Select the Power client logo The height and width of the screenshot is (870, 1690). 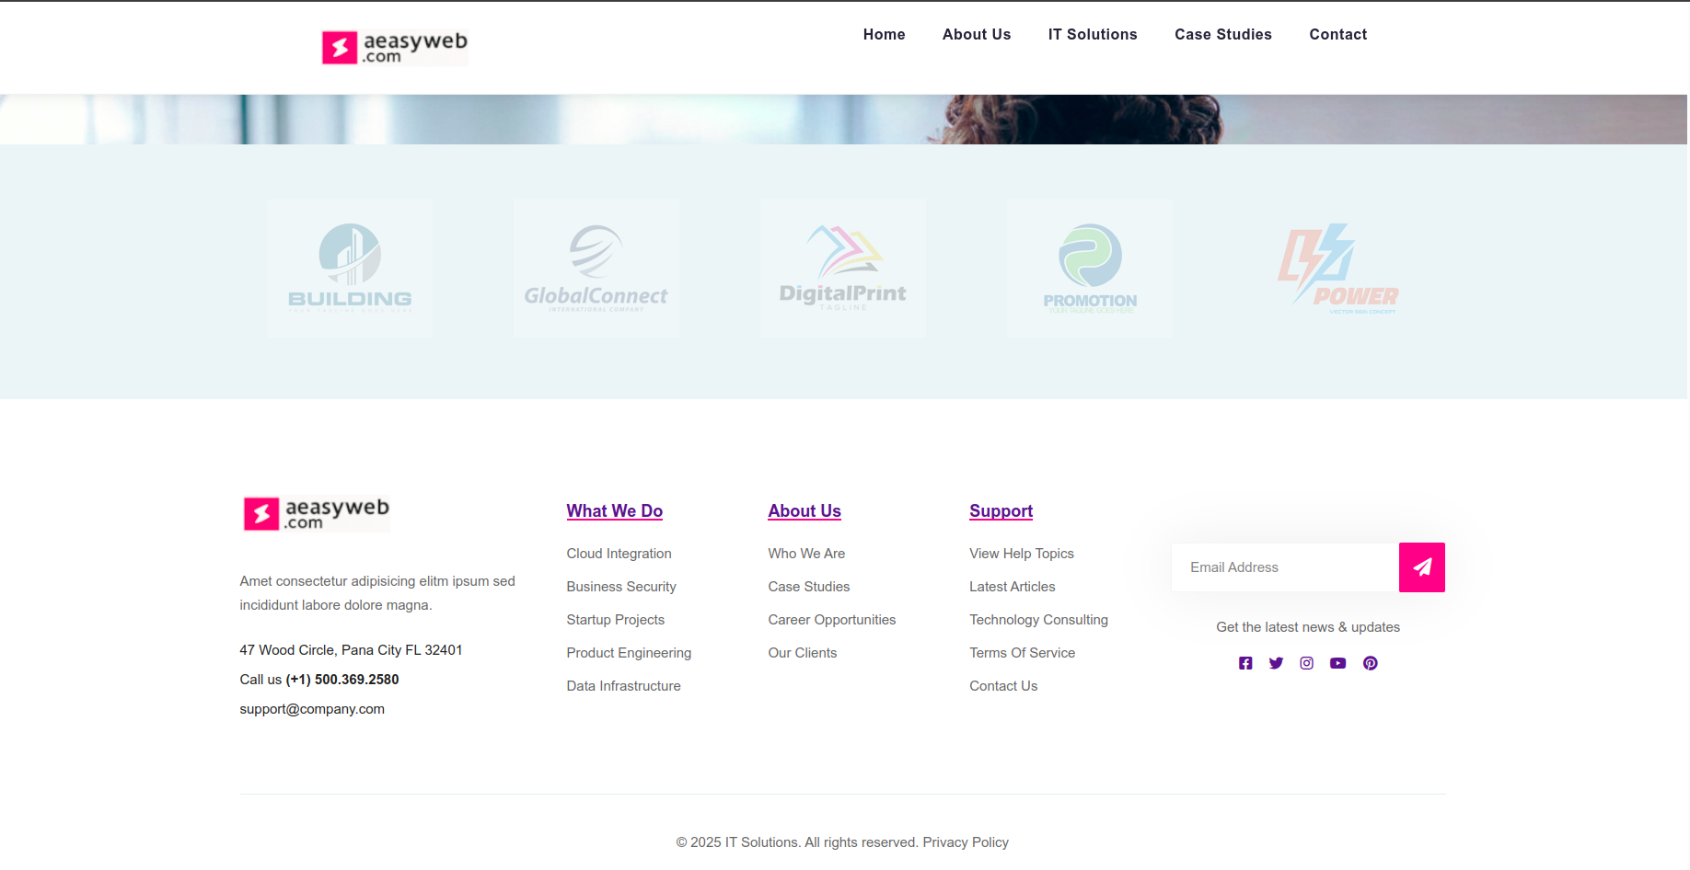tap(1337, 269)
